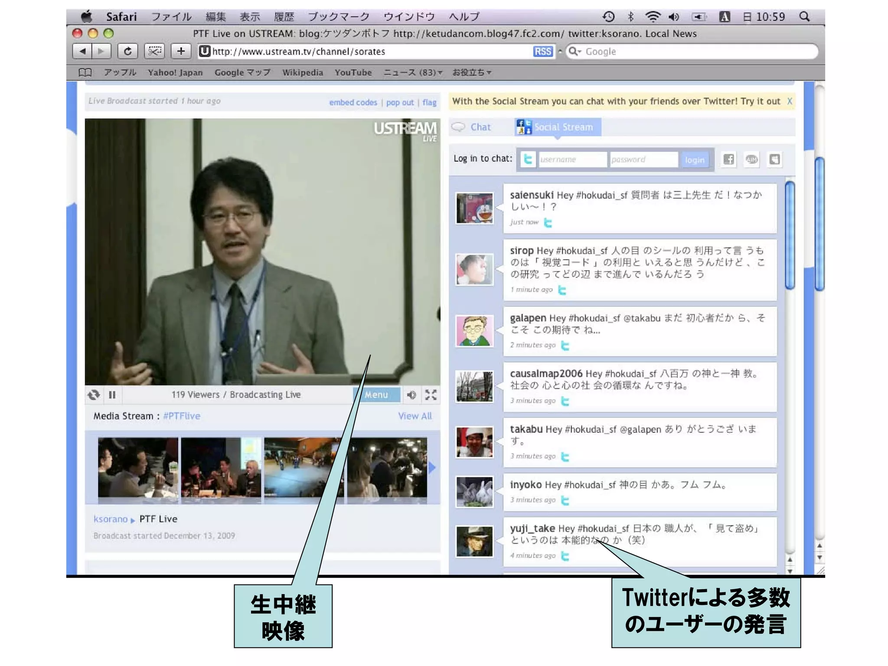Viewport: 888px width, 666px height.
Task: Open second media stream thumbnail
Action: 221,468
